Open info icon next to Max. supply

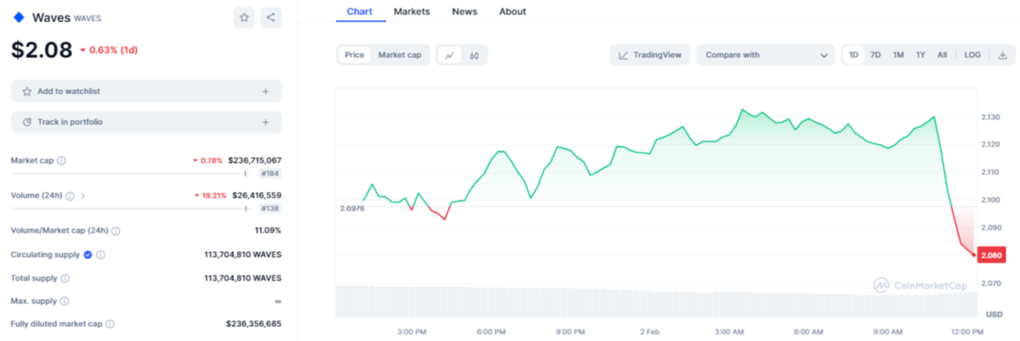[x=64, y=300]
